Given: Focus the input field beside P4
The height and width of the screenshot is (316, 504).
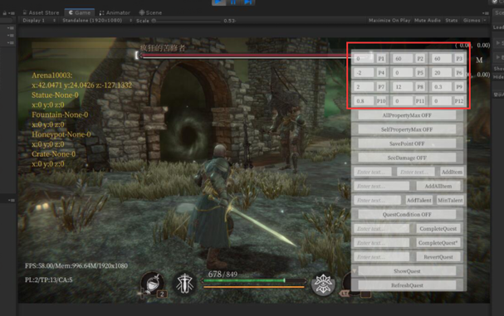Looking at the screenshot, I should [x=364, y=73].
